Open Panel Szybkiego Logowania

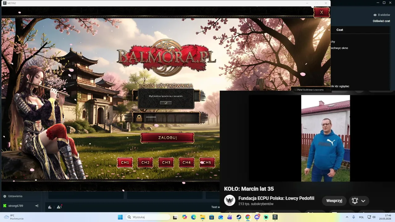point(310,89)
